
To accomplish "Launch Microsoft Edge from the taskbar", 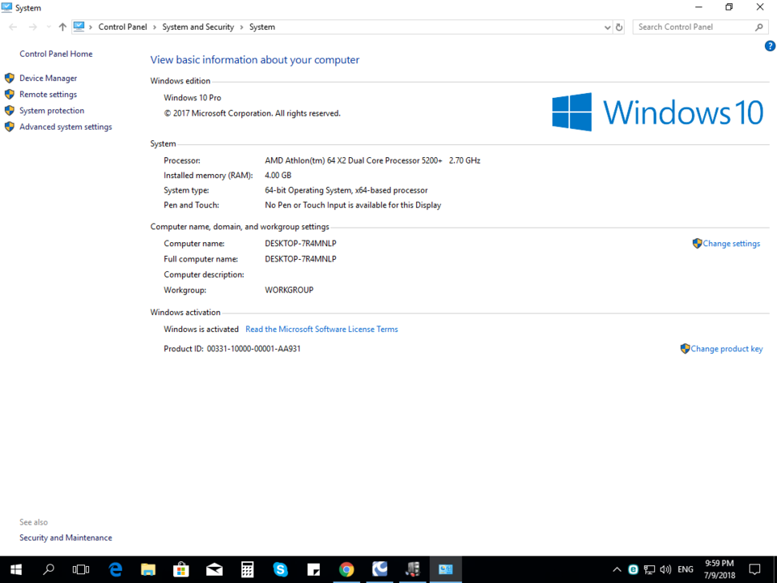I will [116, 569].
